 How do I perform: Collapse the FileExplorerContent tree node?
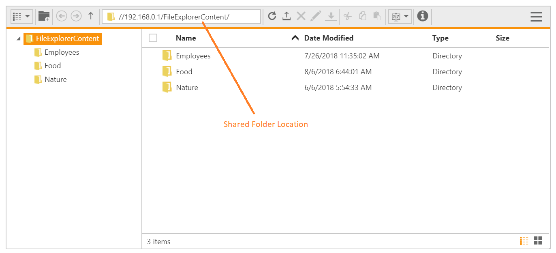click(x=18, y=38)
